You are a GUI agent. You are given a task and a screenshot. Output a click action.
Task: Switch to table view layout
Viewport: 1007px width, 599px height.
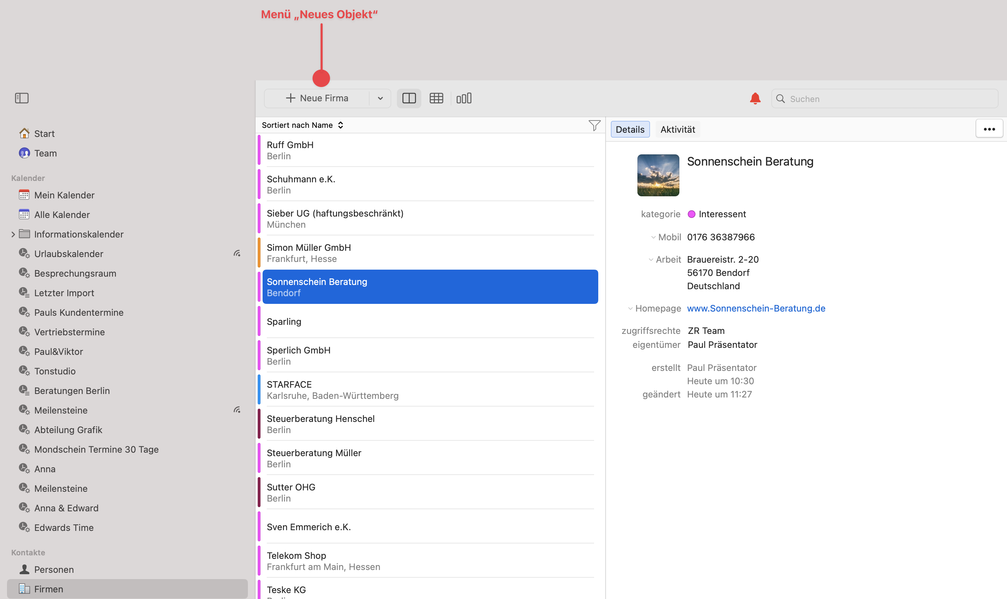tap(436, 98)
